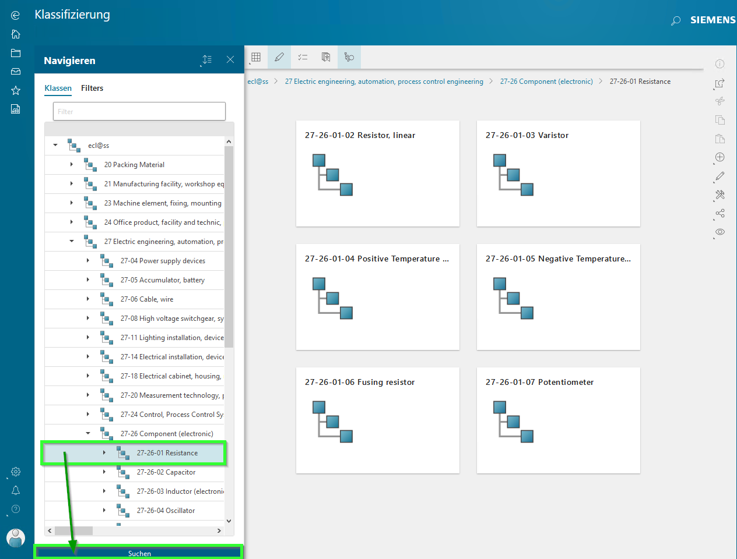
Task: Toggle the checklist selection mode in toolbar
Action: tap(303, 57)
